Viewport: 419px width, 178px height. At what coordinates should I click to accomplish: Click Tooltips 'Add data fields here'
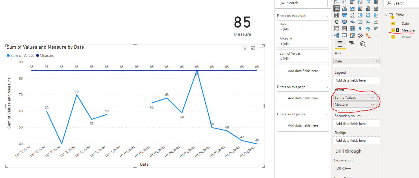pos(356,141)
